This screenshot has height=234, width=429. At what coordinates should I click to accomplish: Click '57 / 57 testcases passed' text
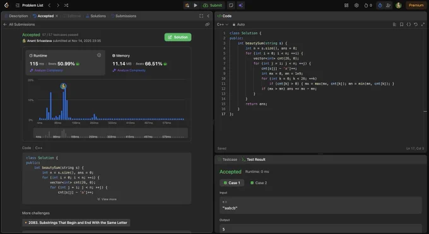60,35
